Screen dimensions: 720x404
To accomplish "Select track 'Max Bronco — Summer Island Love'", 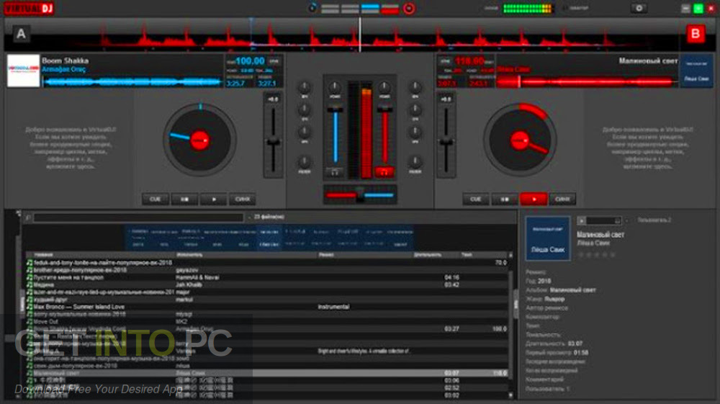I will (x=268, y=307).
